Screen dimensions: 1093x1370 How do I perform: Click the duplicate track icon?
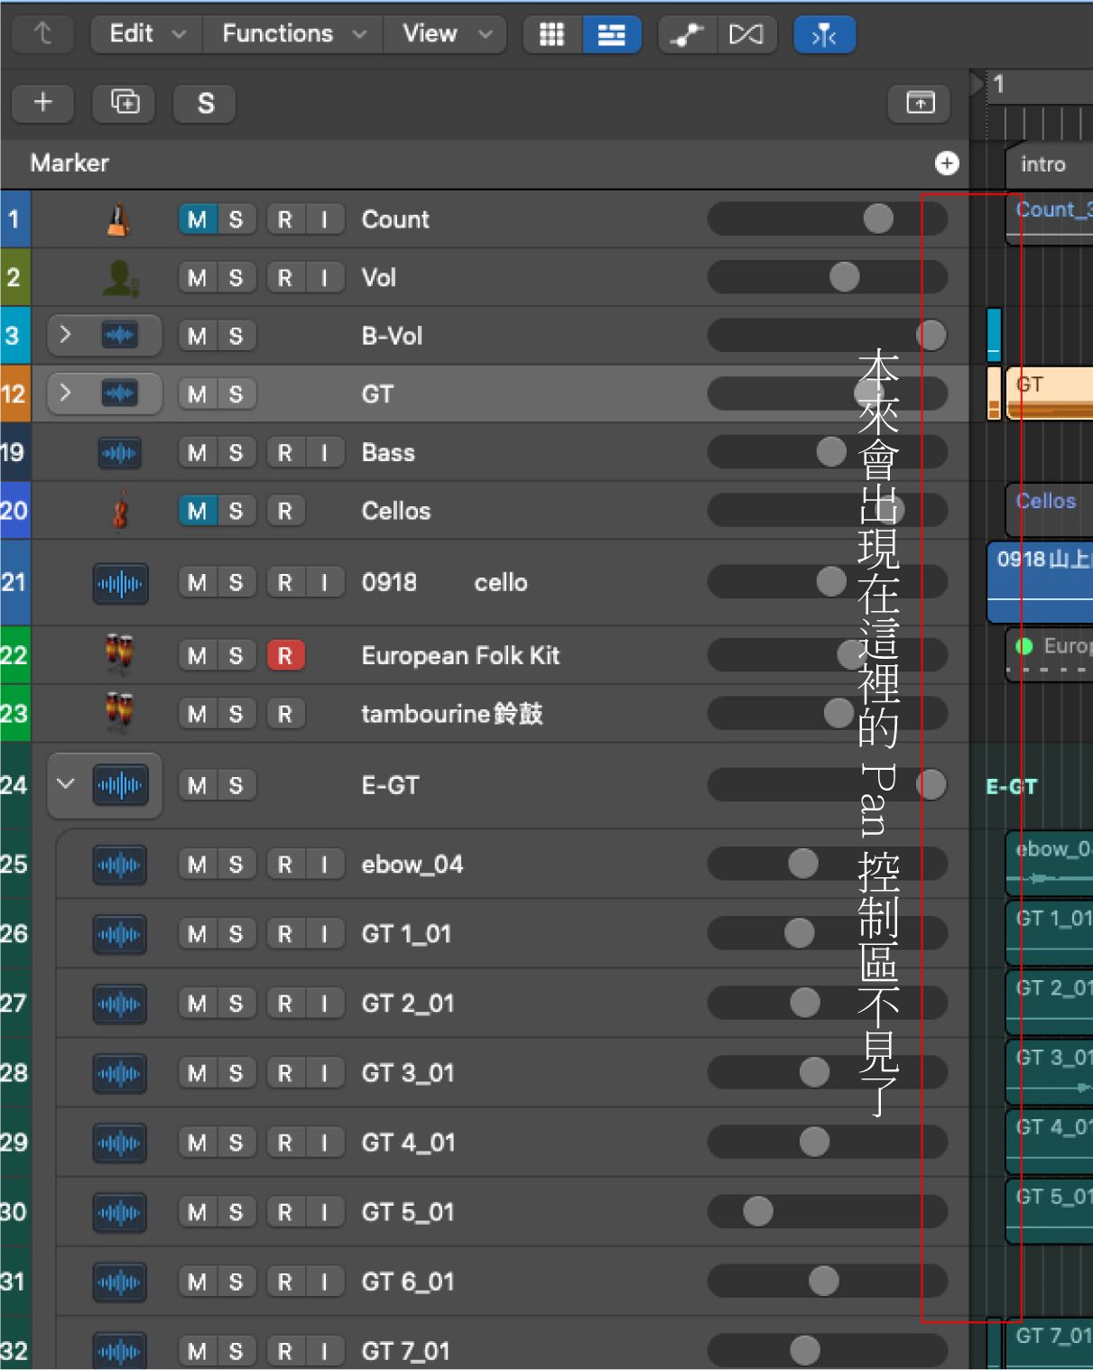124,103
